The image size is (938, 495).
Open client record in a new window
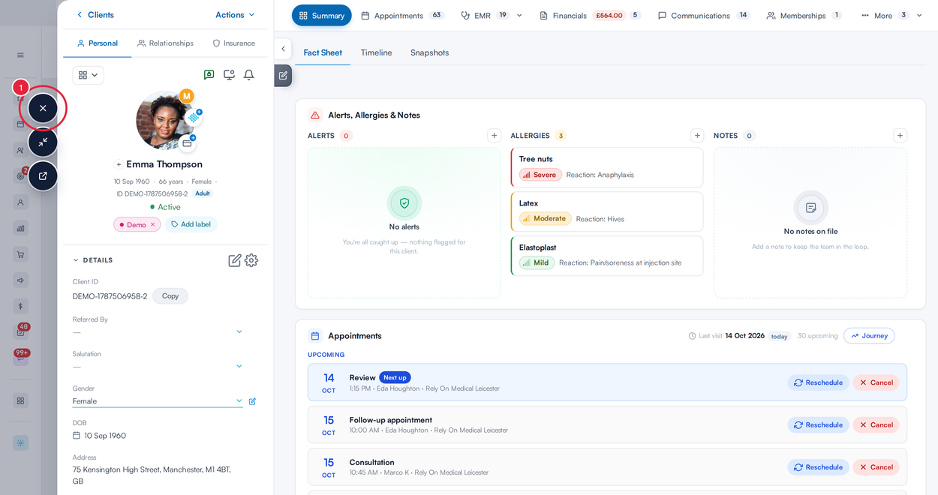43,176
